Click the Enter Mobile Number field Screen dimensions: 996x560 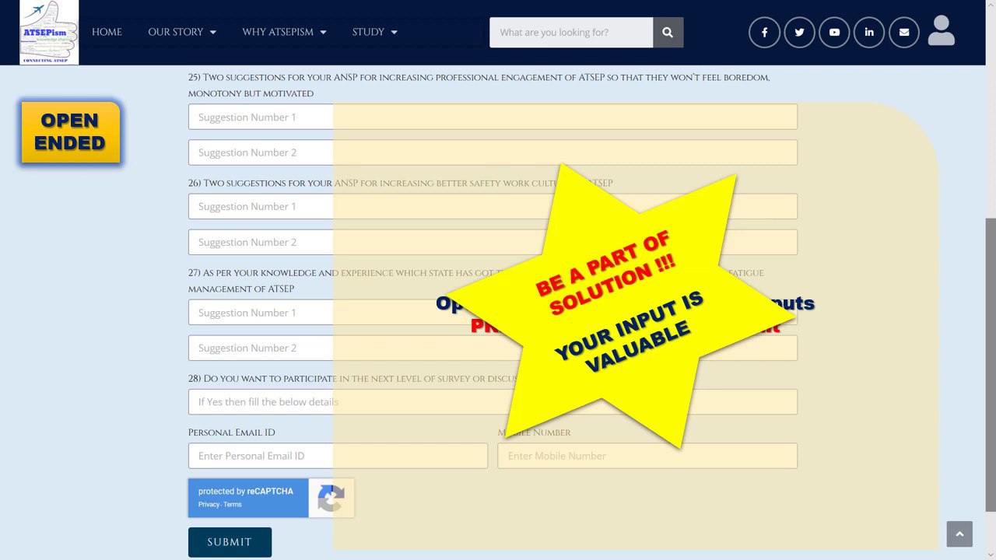pyautogui.click(x=647, y=456)
